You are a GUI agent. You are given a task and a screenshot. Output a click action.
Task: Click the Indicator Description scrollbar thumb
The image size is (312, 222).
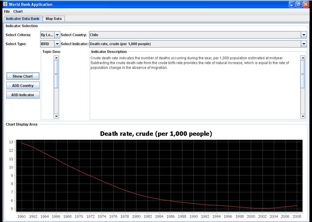[x=303, y=74]
